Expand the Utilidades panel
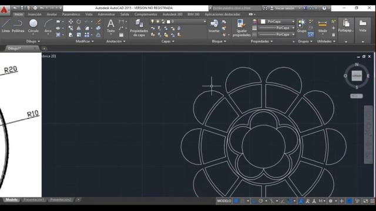The width and height of the screenshot is (376, 211). [x=326, y=41]
